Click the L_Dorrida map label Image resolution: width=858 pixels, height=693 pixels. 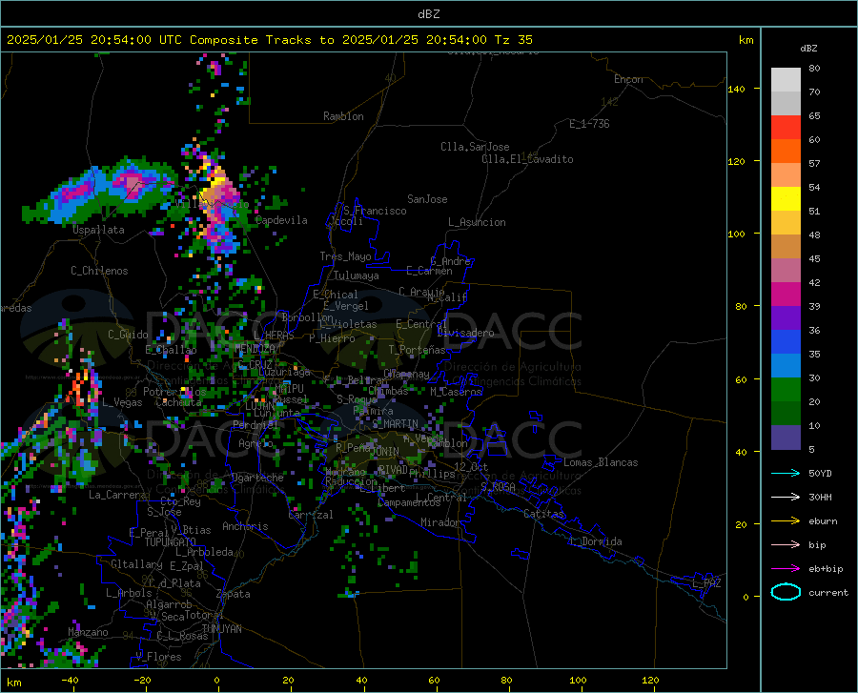point(595,541)
